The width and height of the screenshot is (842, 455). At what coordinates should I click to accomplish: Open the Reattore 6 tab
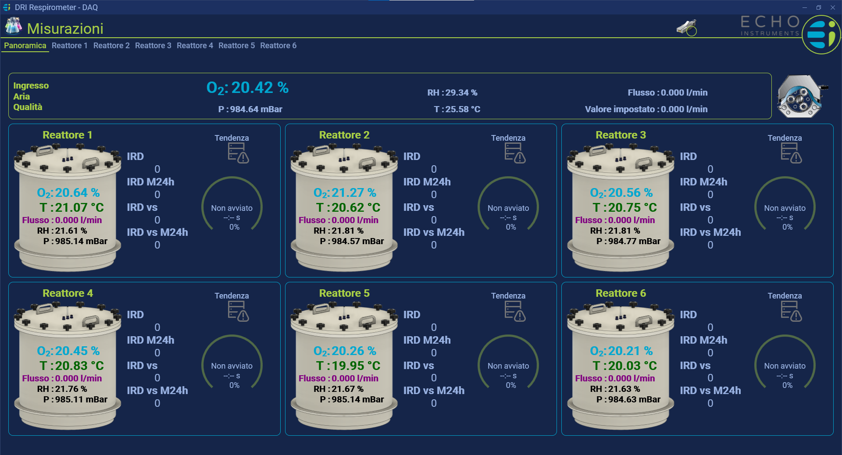coord(278,46)
